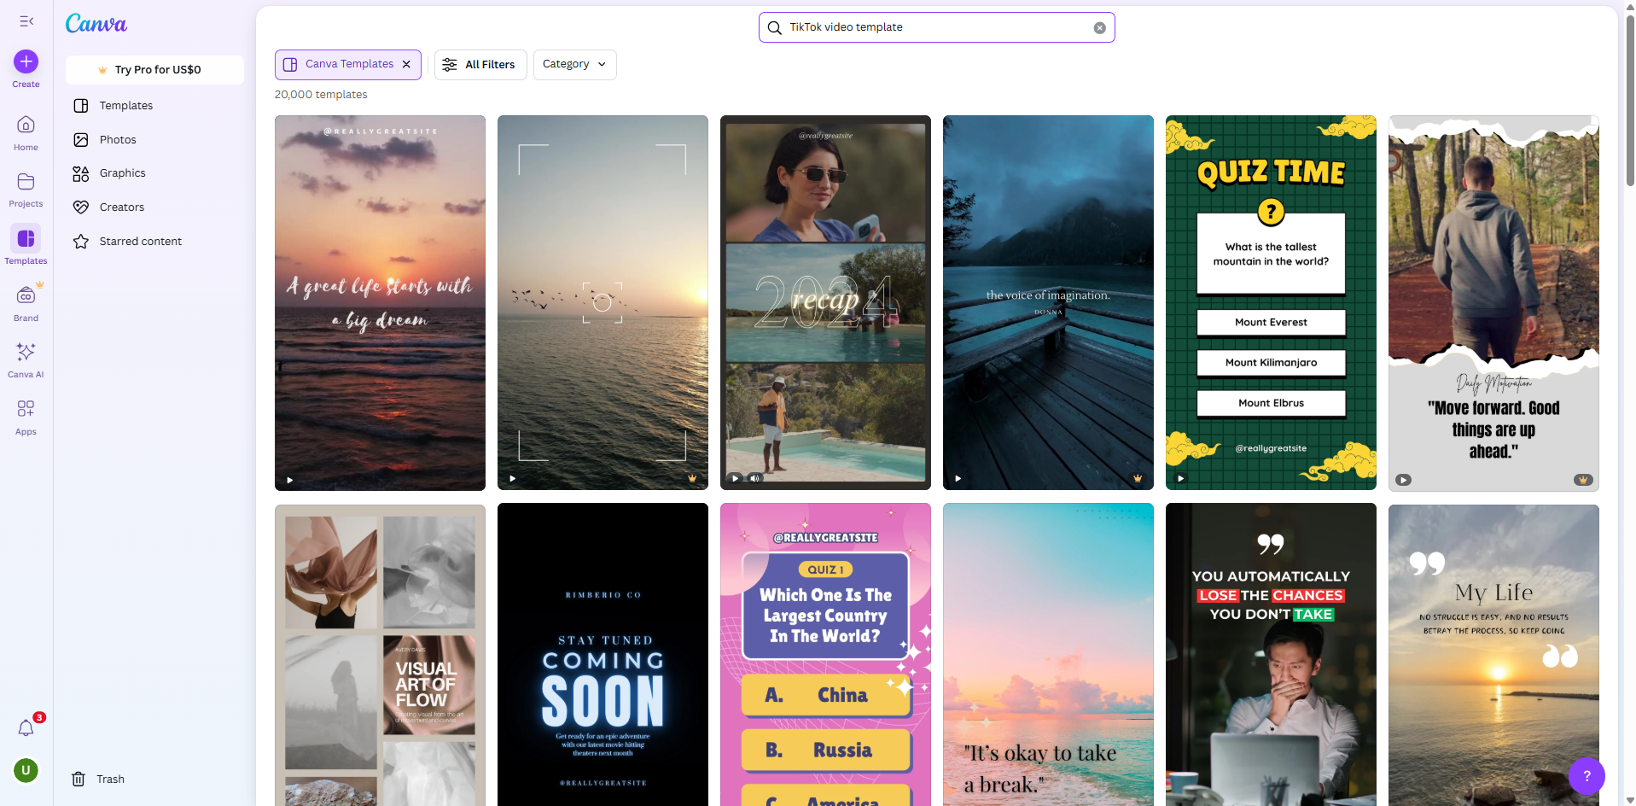The height and width of the screenshot is (806, 1636).
Task: Remove the Canva Templates filter chip
Action: click(x=407, y=64)
